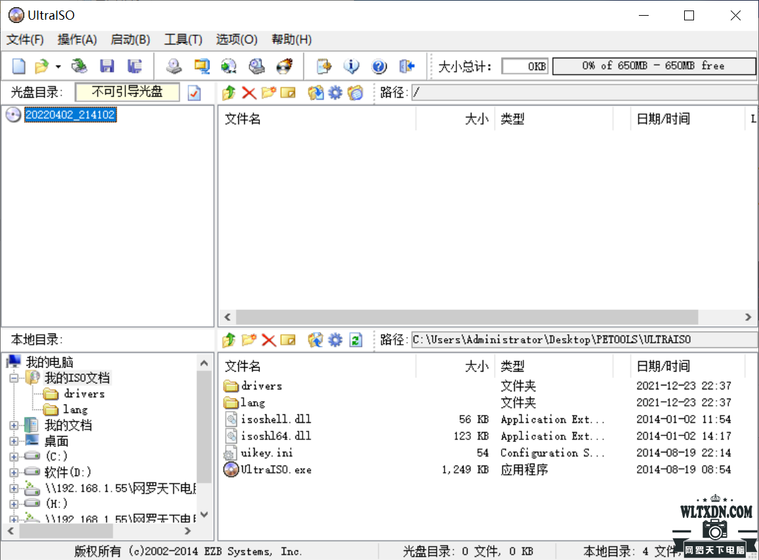
Task: Click the Exit door icon in toolbar
Action: click(407, 66)
